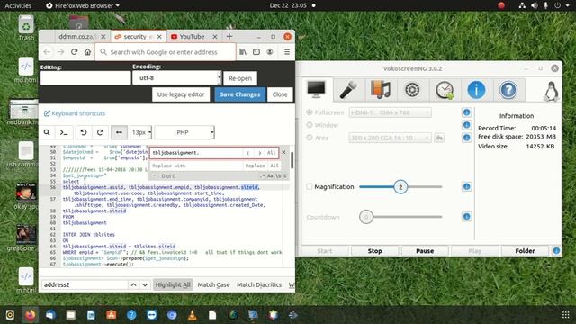The image size is (576, 324).
Task: Open the terminal prompt icon in editor toolbar
Action: [x=64, y=132]
